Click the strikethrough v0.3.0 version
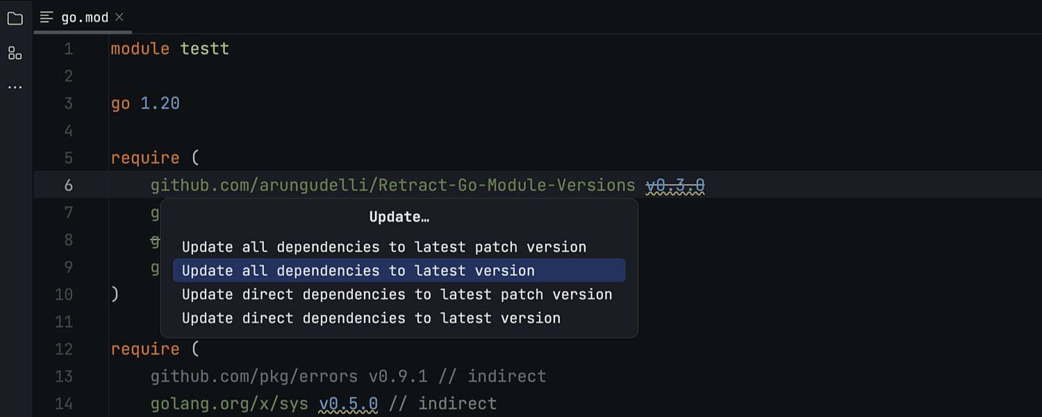Viewport: 1042px width, 417px height. click(675, 186)
